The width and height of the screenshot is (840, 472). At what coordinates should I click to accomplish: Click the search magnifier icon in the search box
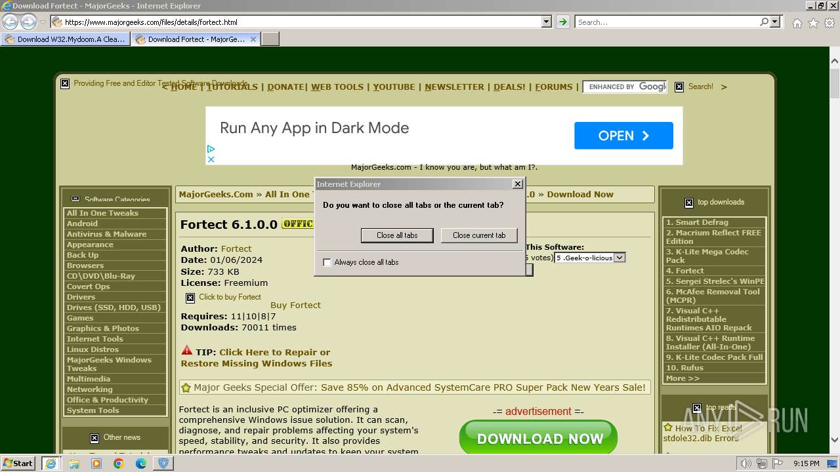764,22
